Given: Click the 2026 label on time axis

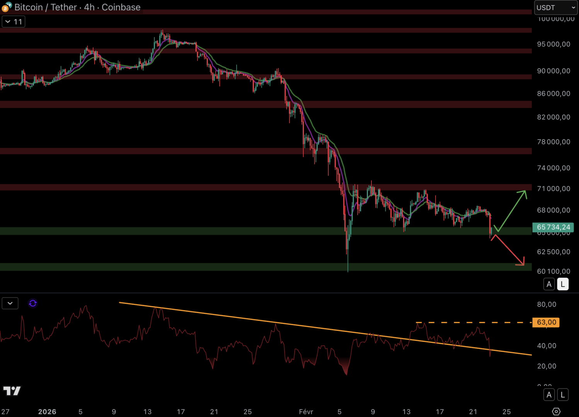Looking at the screenshot, I should [x=47, y=412].
